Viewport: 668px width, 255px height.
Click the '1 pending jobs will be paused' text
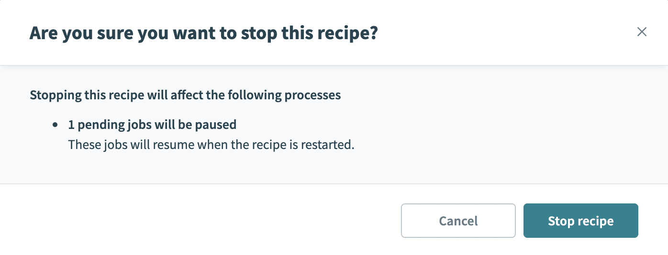pyautogui.click(x=152, y=125)
